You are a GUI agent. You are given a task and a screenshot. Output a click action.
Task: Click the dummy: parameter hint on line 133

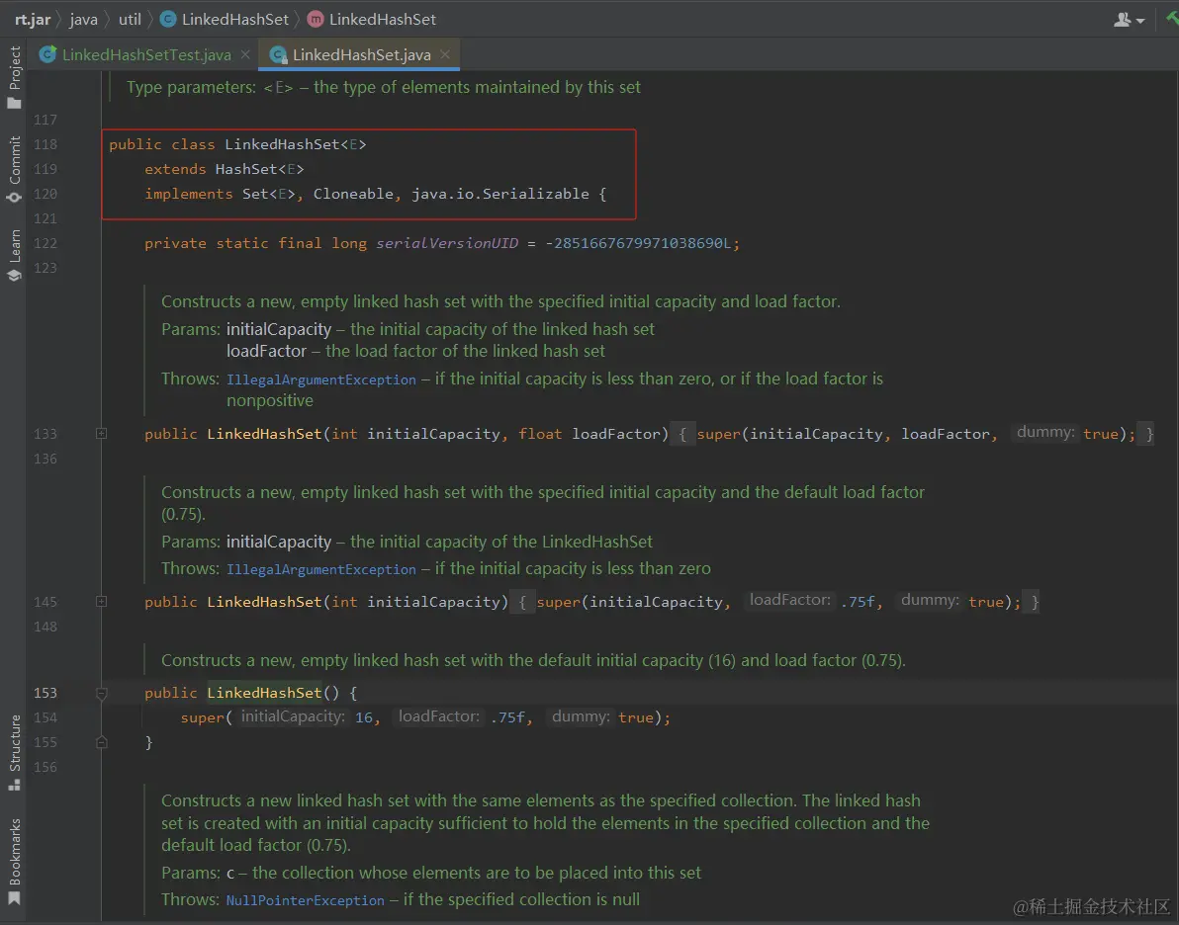[1045, 432]
